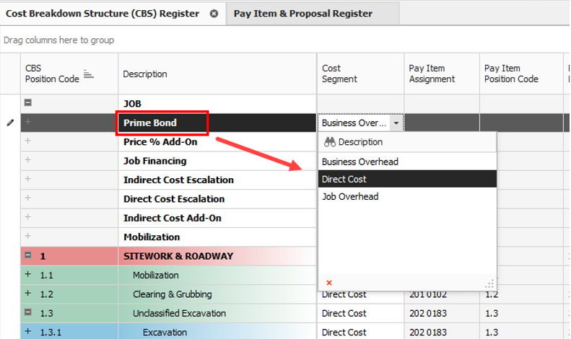Expand the Job Financing row
Screen dimensions: 571x339
point(27,159)
